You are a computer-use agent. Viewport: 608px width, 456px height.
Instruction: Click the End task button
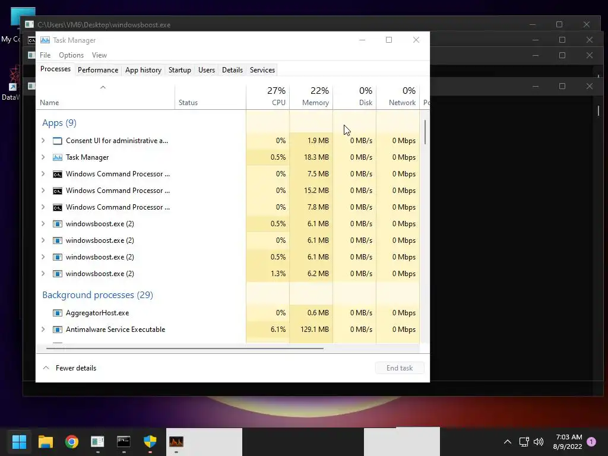[400, 368]
